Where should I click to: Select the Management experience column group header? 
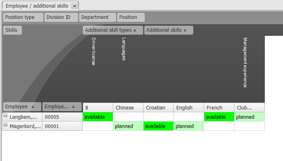pos(245,62)
